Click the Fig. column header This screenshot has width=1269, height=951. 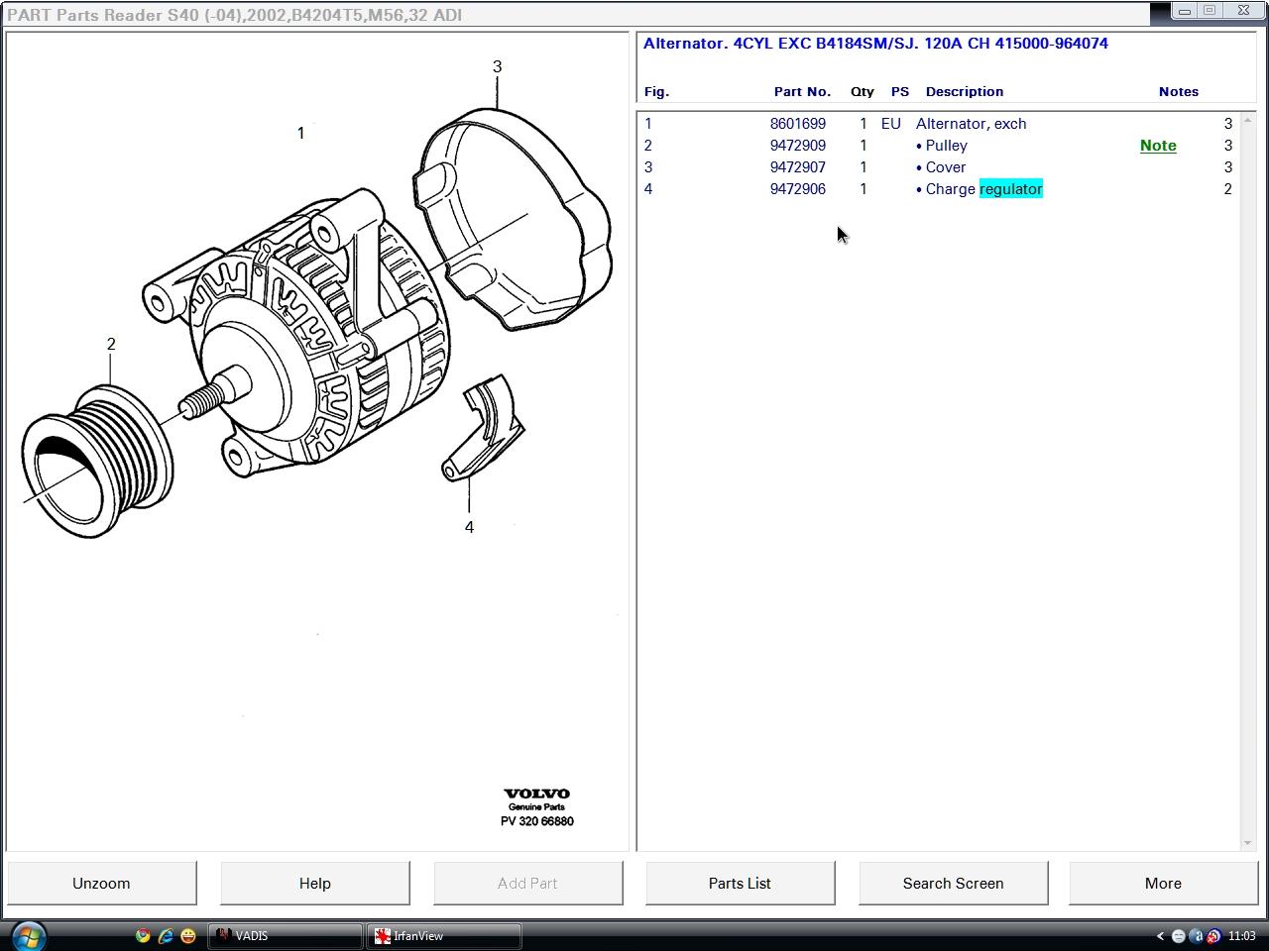[x=656, y=91]
